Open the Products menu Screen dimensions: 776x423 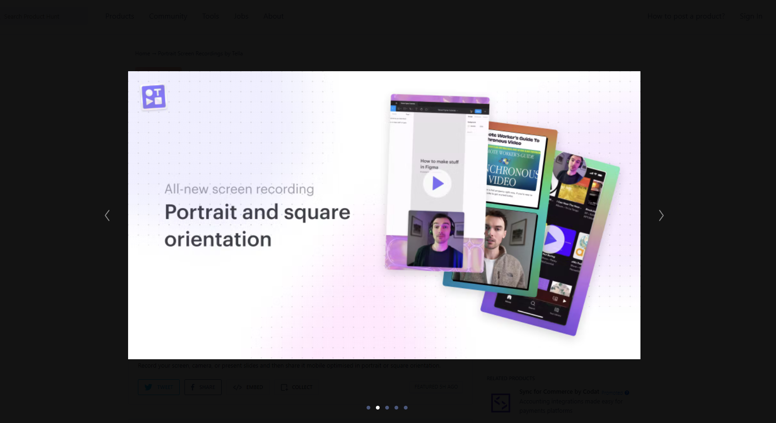[120, 16]
